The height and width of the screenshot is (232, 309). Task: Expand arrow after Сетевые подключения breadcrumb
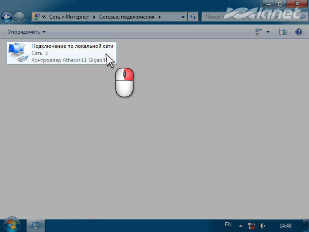160,17
